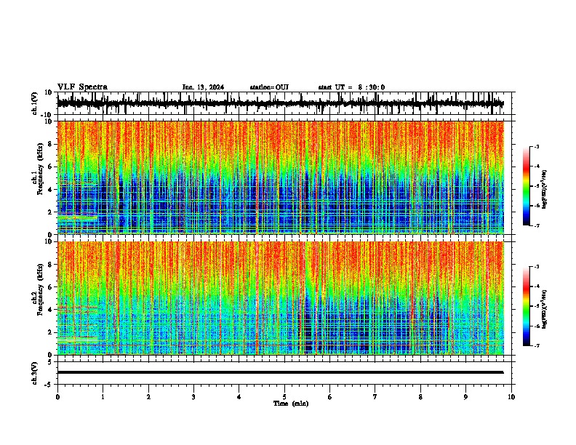Click the ch.3 flat voltage trace line
This screenshot has height=445, width=576.
click(281, 372)
